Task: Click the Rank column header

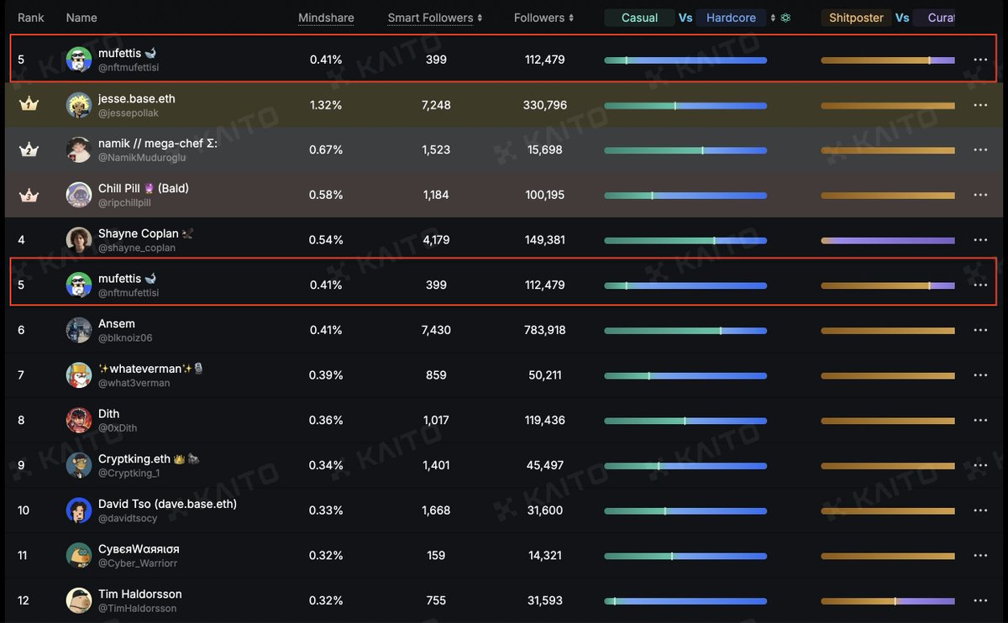Action: point(31,18)
